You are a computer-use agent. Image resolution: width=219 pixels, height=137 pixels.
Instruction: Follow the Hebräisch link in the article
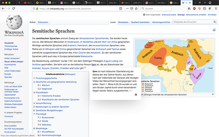(82, 46)
